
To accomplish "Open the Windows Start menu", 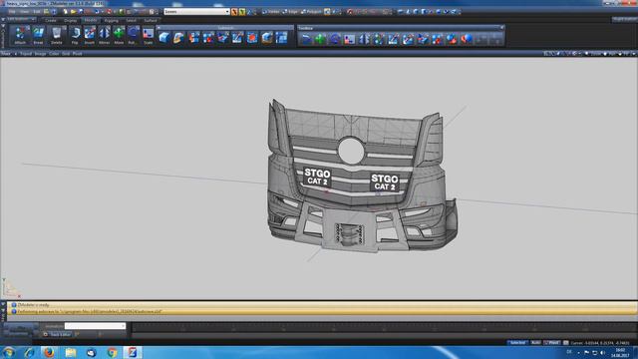I will [9, 352].
